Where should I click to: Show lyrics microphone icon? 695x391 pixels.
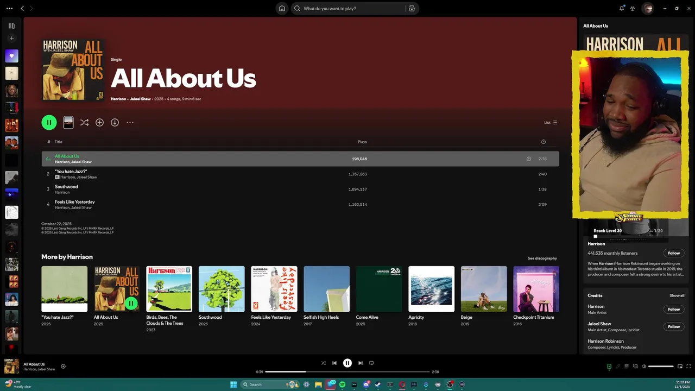[617, 367]
